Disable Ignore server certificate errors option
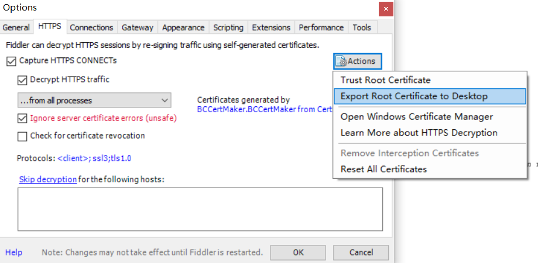Screen dimensions: 538x263 pos(23,118)
